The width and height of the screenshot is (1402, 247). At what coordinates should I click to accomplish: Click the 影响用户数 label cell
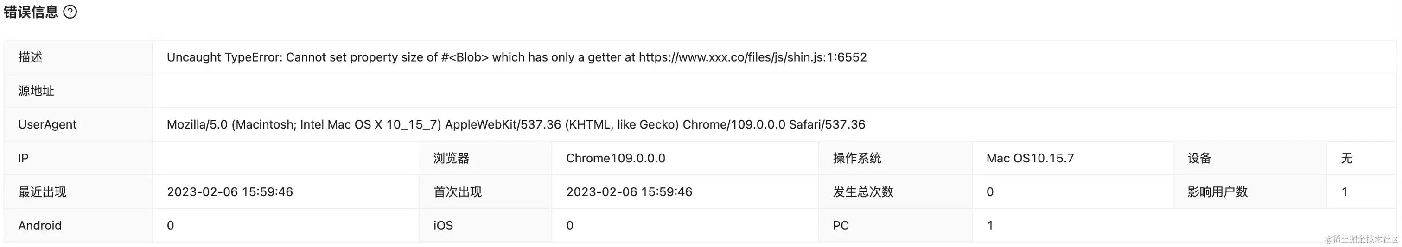pos(1217,191)
